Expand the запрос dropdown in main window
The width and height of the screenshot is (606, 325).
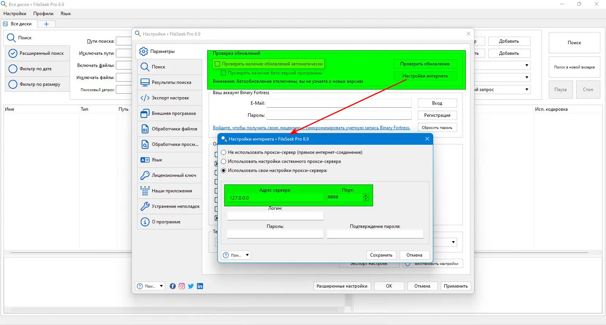[527, 90]
